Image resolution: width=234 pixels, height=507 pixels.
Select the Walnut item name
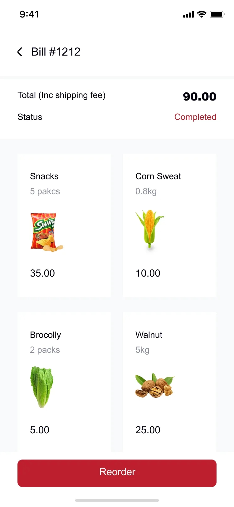click(149, 335)
